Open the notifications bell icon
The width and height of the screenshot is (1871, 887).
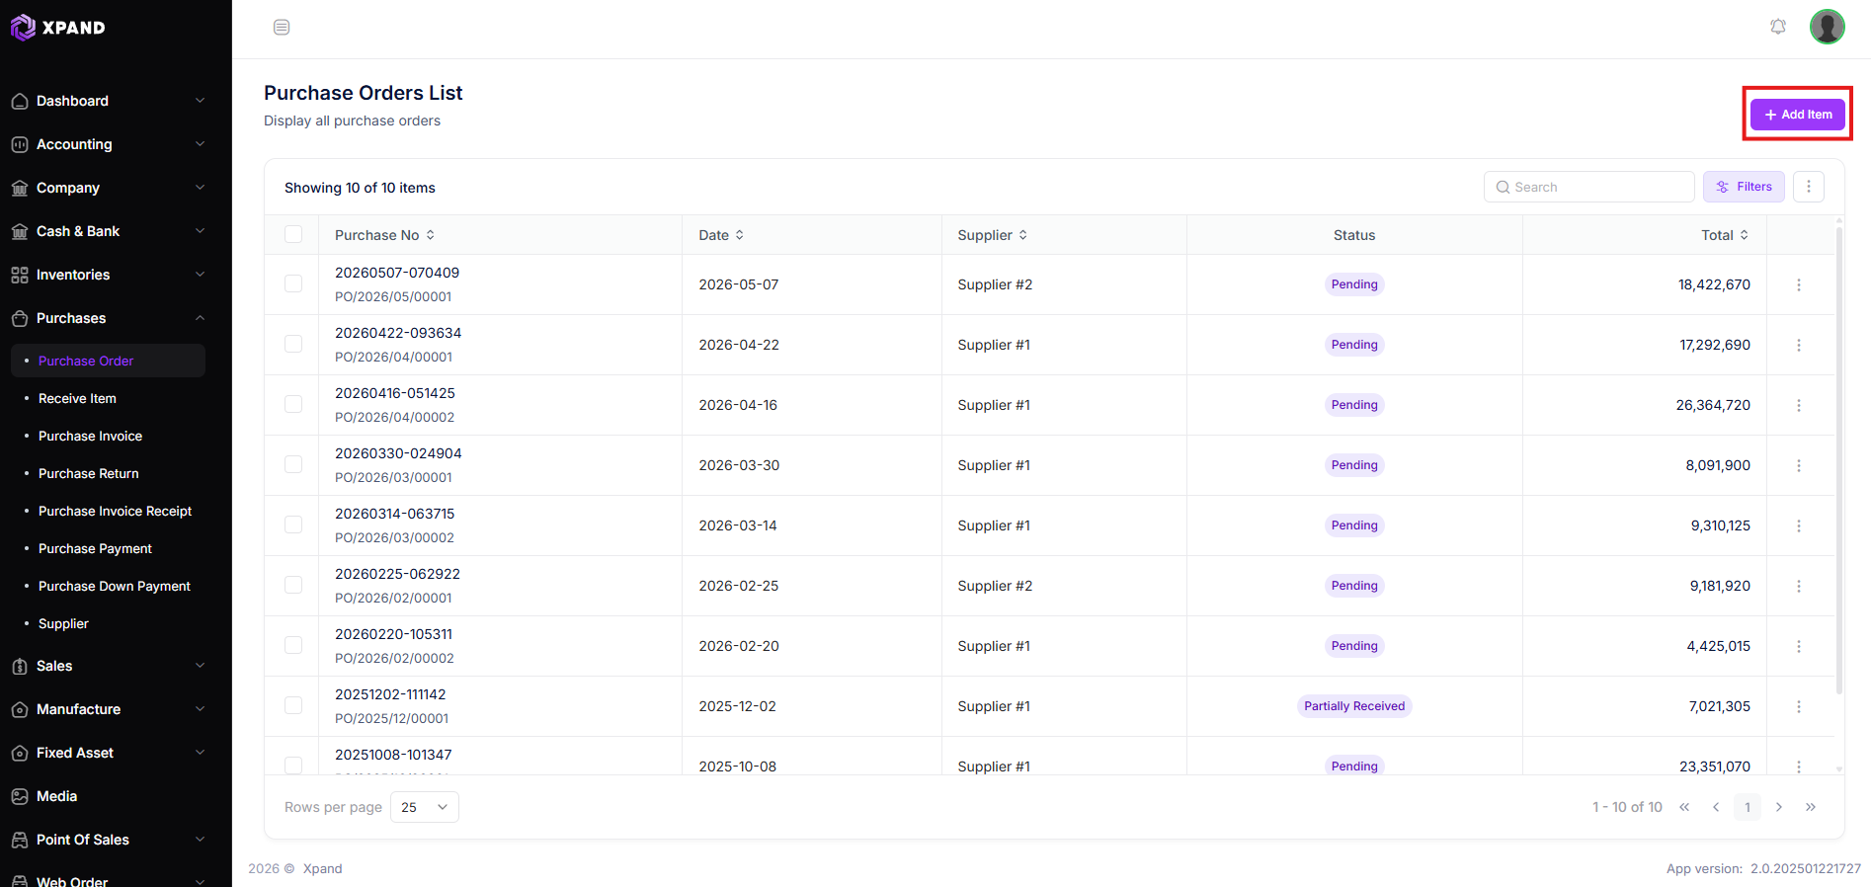tap(1778, 27)
